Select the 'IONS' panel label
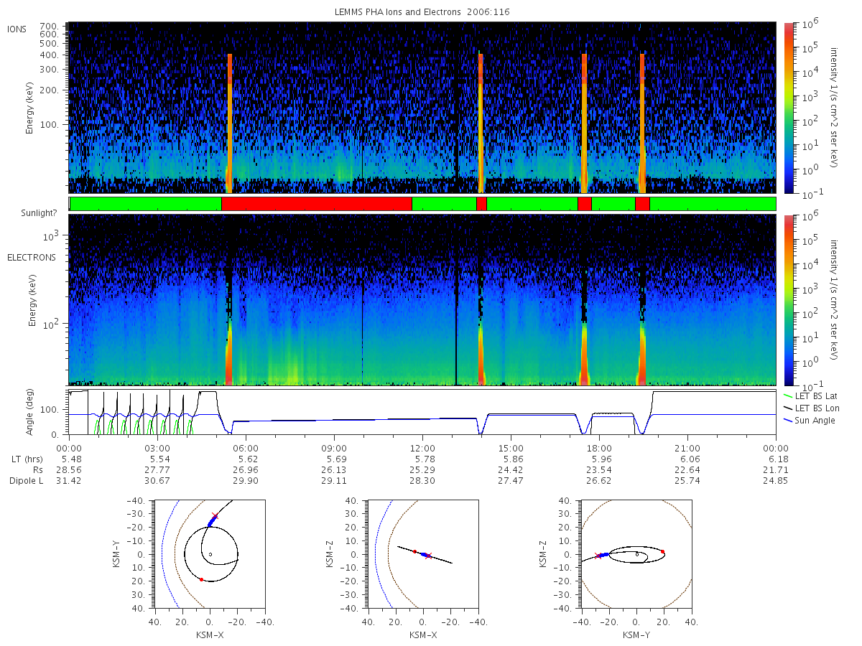Image resolution: width=862 pixels, height=646 pixels. point(17,29)
